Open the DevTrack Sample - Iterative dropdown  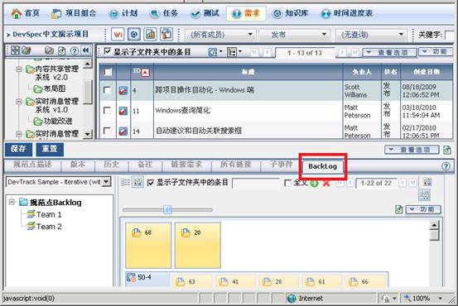(x=59, y=182)
